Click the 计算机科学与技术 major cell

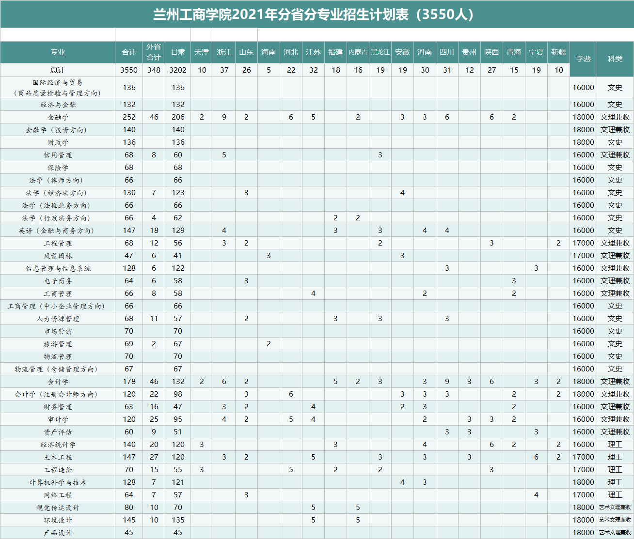58,482
